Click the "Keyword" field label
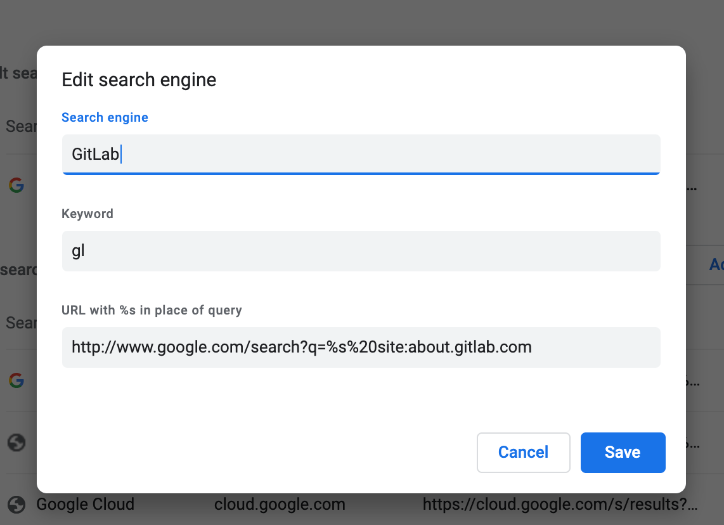Image resolution: width=724 pixels, height=525 pixels. point(87,214)
